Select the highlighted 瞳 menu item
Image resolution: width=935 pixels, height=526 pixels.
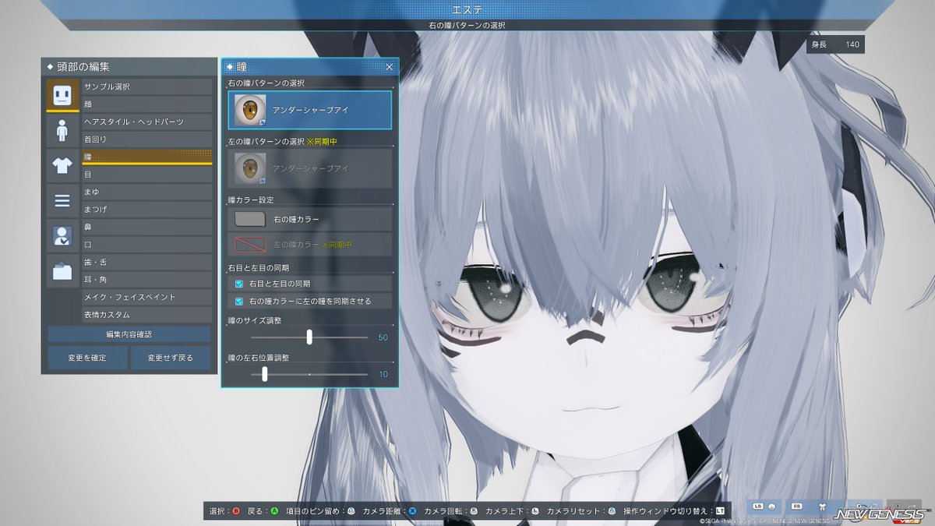[x=146, y=157]
